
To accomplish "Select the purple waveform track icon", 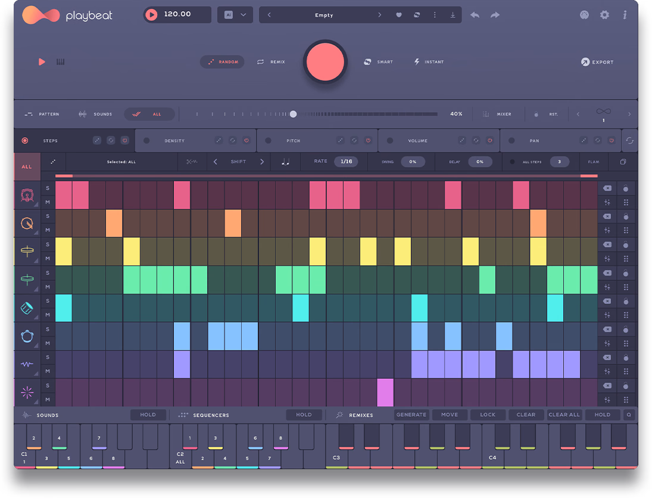I will pyautogui.click(x=27, y=364).
